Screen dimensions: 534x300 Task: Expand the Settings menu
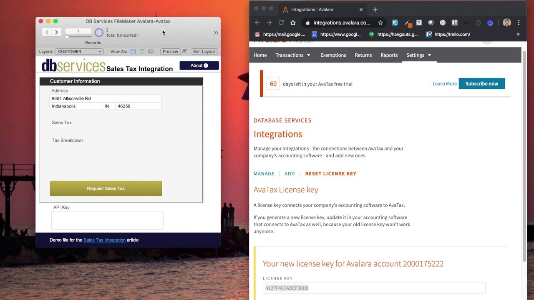pyautogui.click(x=419, y=55)
